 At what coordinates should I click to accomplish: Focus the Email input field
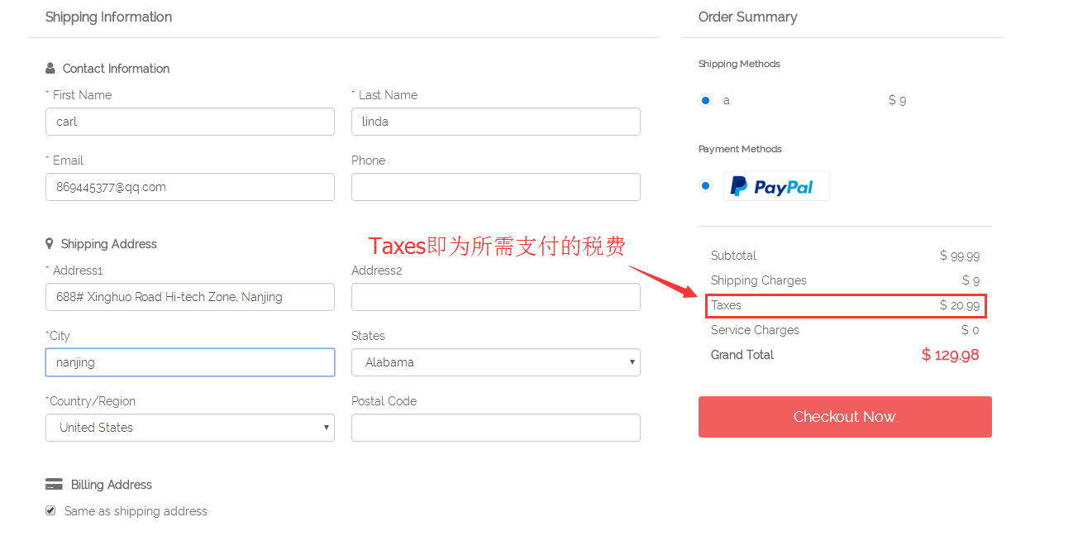[x=190, y=187]
